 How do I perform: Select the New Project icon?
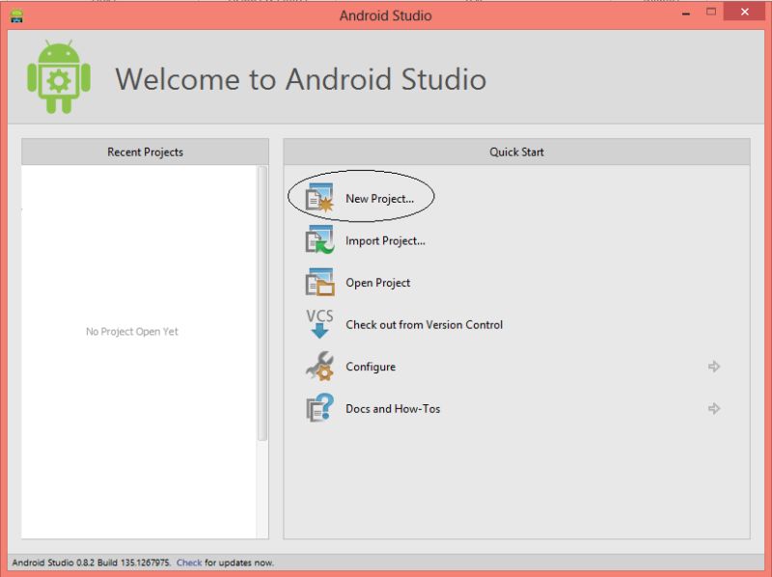pos(318,197)
